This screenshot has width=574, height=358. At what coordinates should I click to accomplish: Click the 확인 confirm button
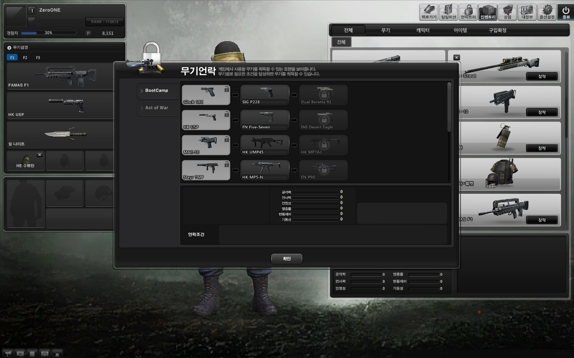287,259
